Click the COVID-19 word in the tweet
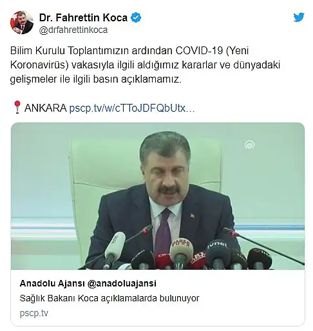This screenshot has width=313, height=331. point(199,51)
